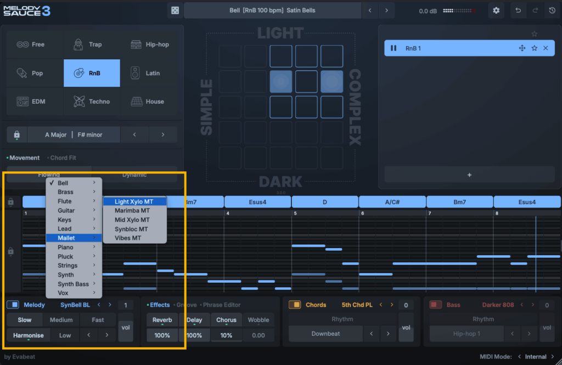
Task: Toggle the key lock icon
Action: 16,135
